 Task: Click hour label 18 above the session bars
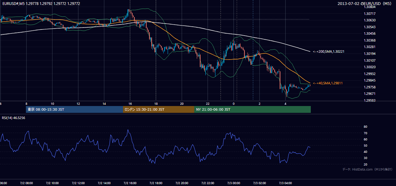156,104
